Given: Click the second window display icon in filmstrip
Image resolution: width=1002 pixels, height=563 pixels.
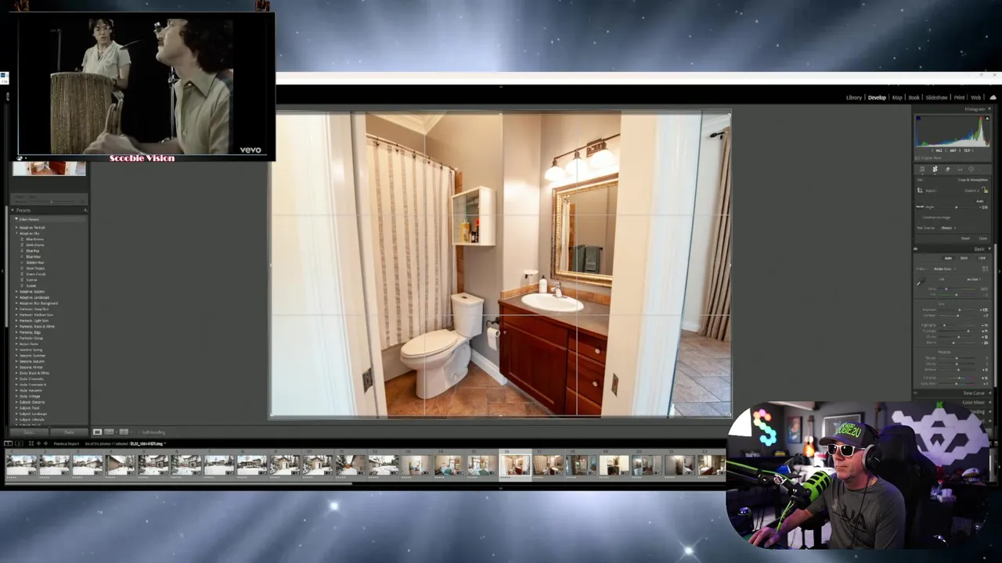Looking at the screenshot, I should click(x=19, y=443).
